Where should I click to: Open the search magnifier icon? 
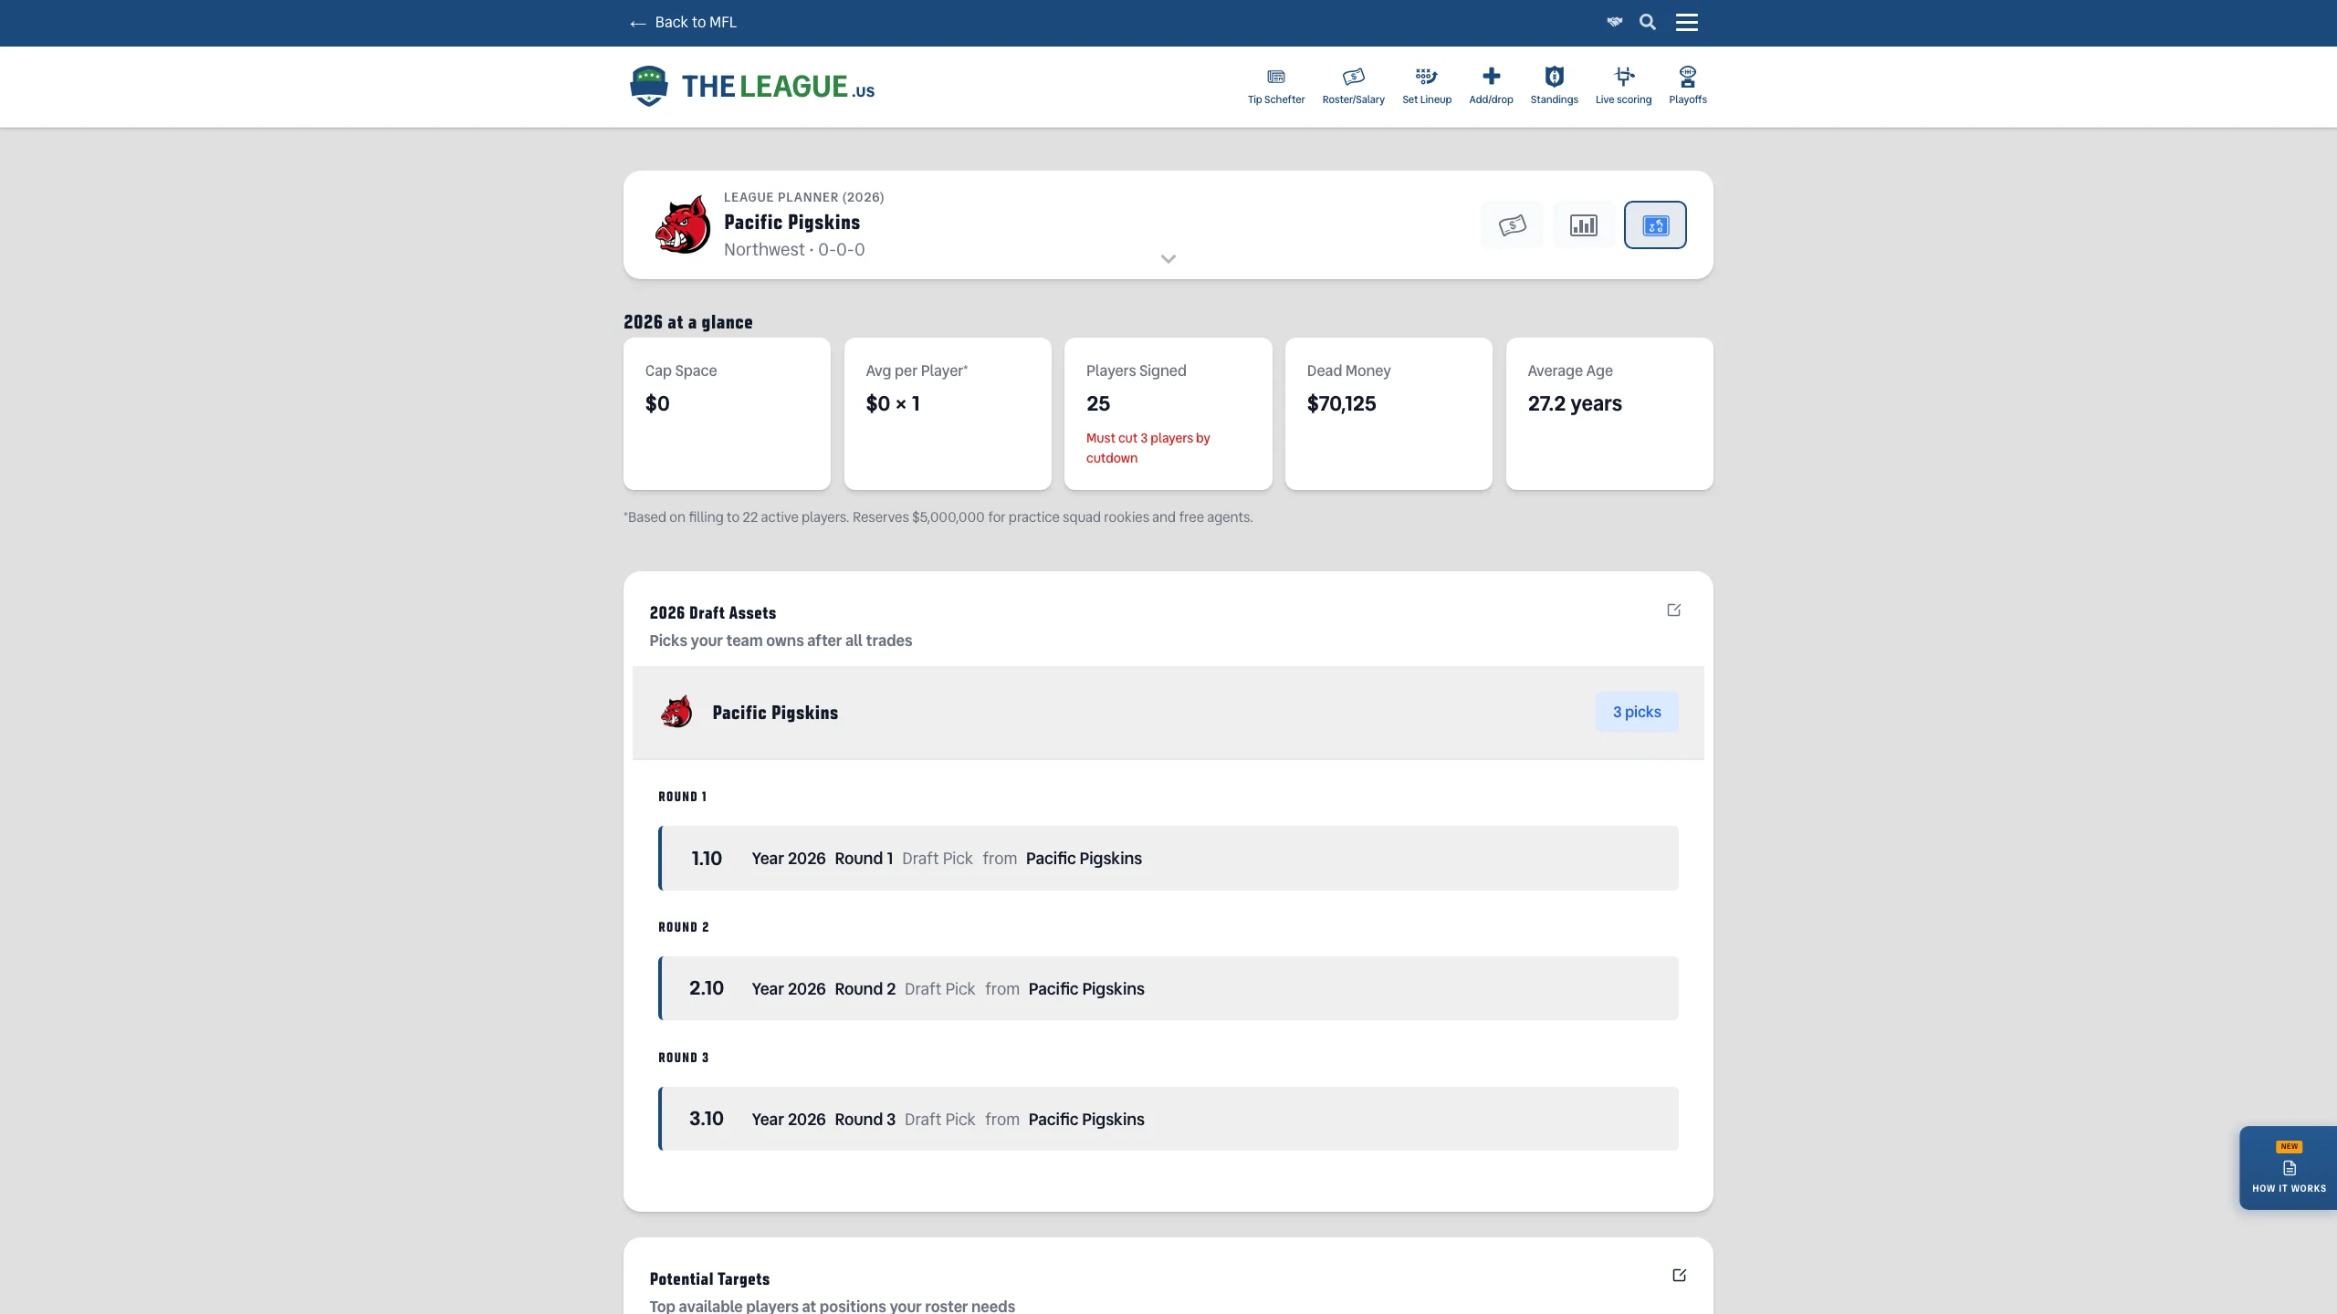pyautogui.click(x=1648, y=22)
